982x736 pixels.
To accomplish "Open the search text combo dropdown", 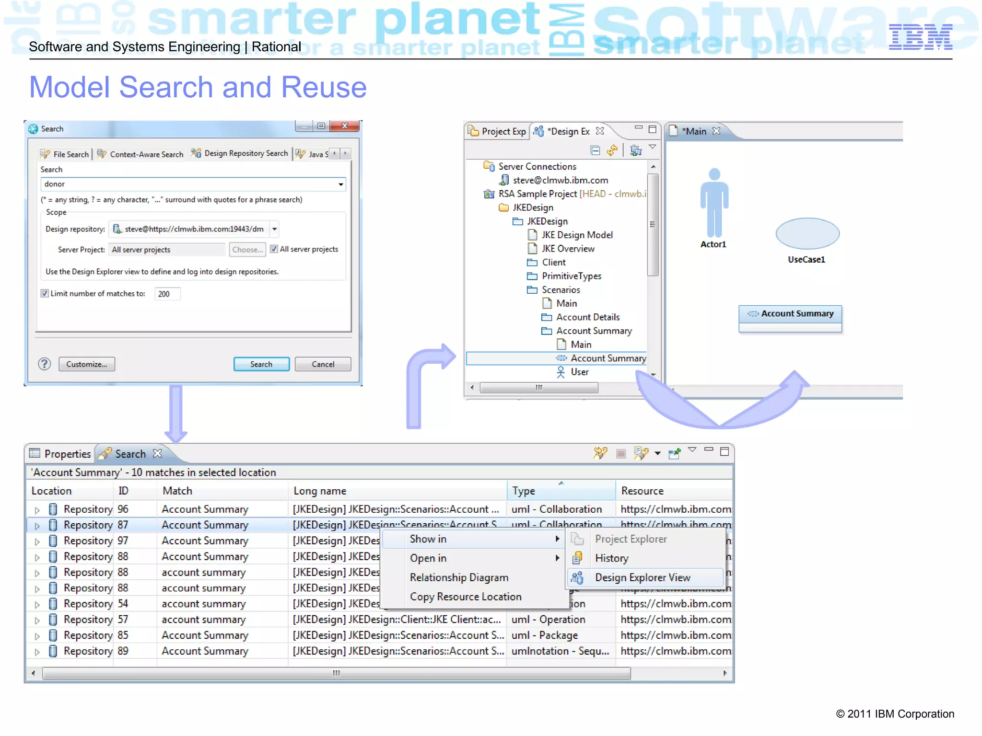I will click(340, 184).
